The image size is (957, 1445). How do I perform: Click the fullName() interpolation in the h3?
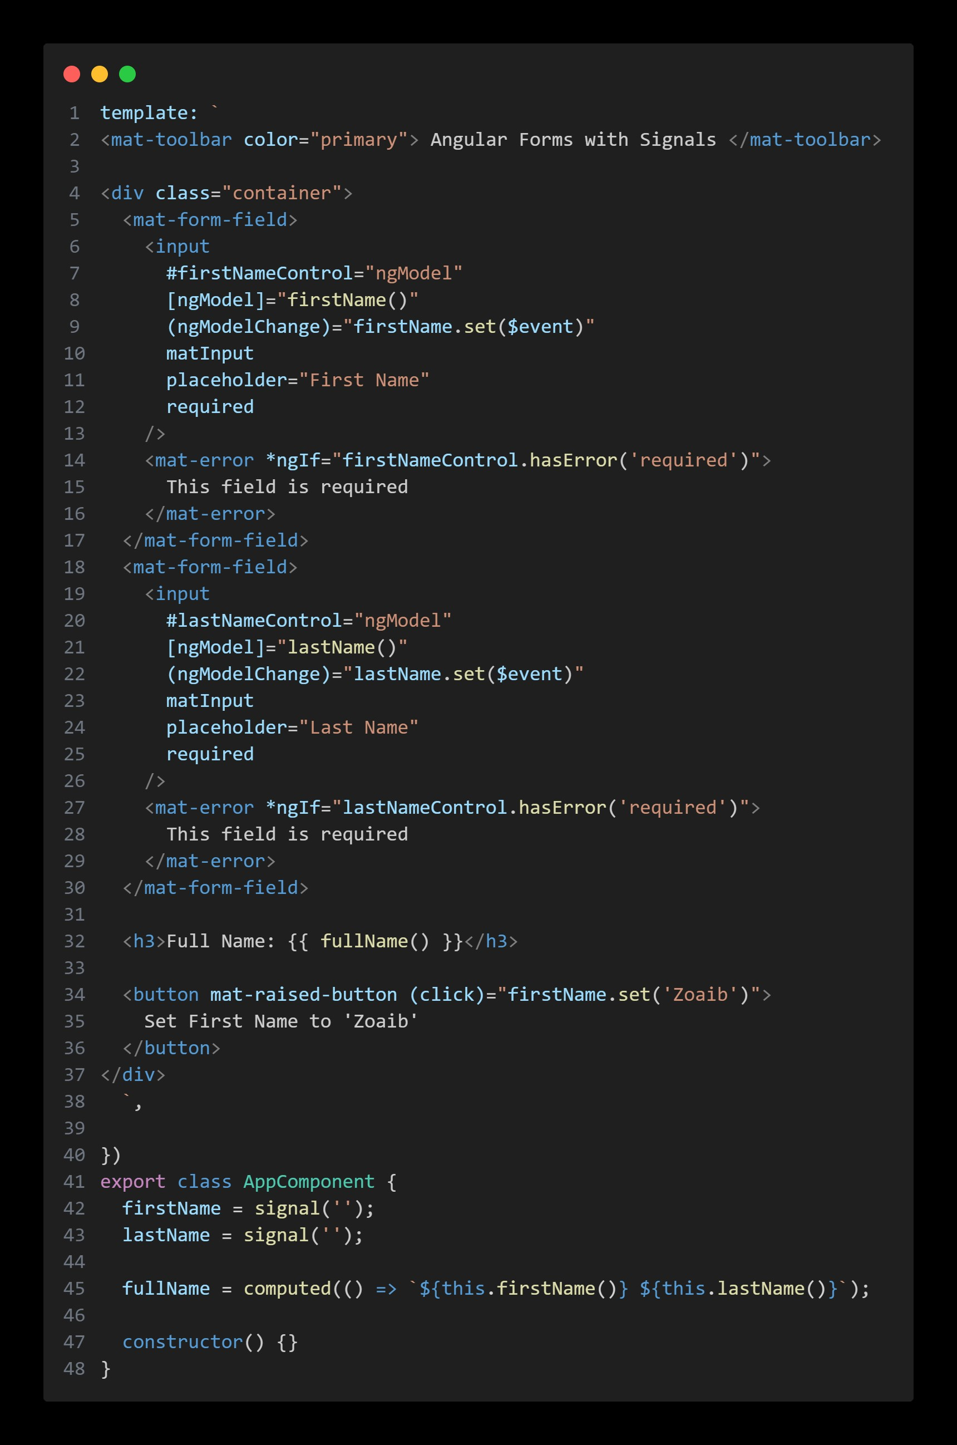375,941
